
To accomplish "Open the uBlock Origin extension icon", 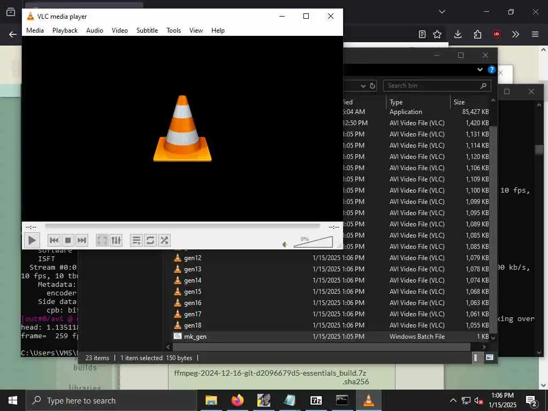I will (497, 34).
